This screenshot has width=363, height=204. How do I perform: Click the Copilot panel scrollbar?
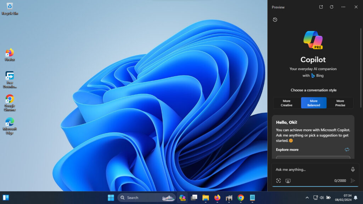coord(361,68)
